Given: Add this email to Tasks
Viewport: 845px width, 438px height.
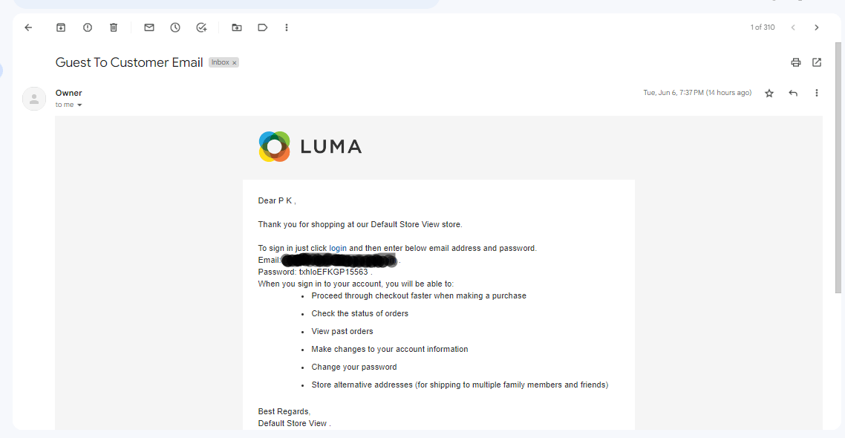Looking at the screenshot, I should (201, 27).
